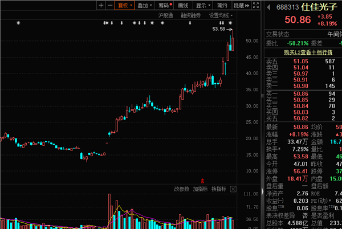The image size is (342, 229).
Task: Click the 净资产 value 2.76
Action: point(303,194)
